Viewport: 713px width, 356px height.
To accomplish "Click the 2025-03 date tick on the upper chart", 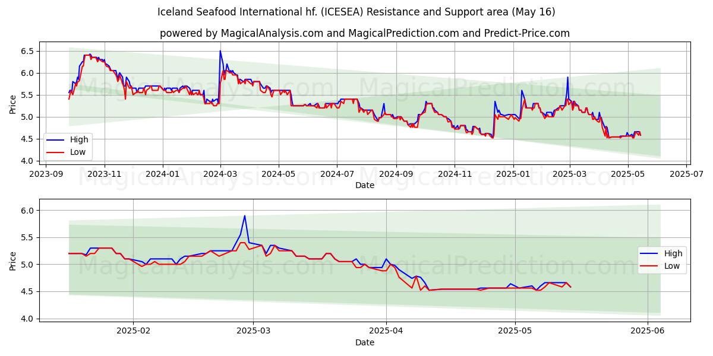I will (569, 173).
